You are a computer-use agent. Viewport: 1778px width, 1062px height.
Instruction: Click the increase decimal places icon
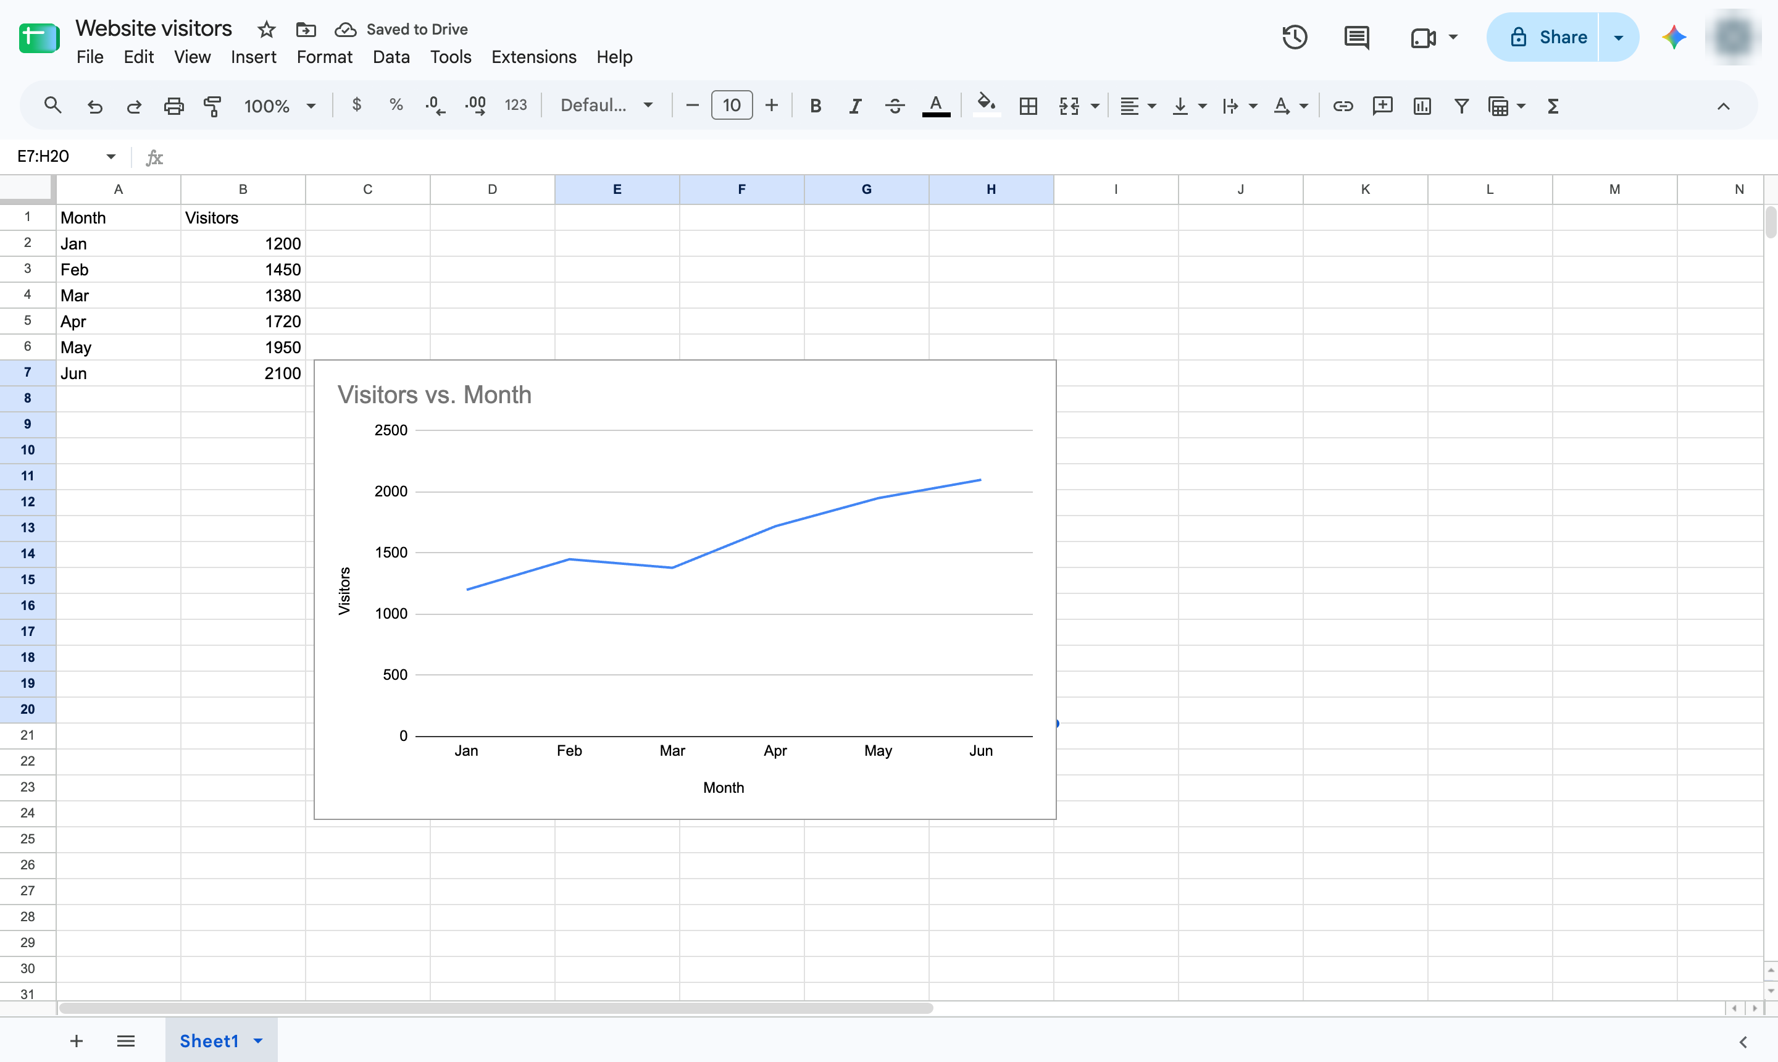pos(476,106)
